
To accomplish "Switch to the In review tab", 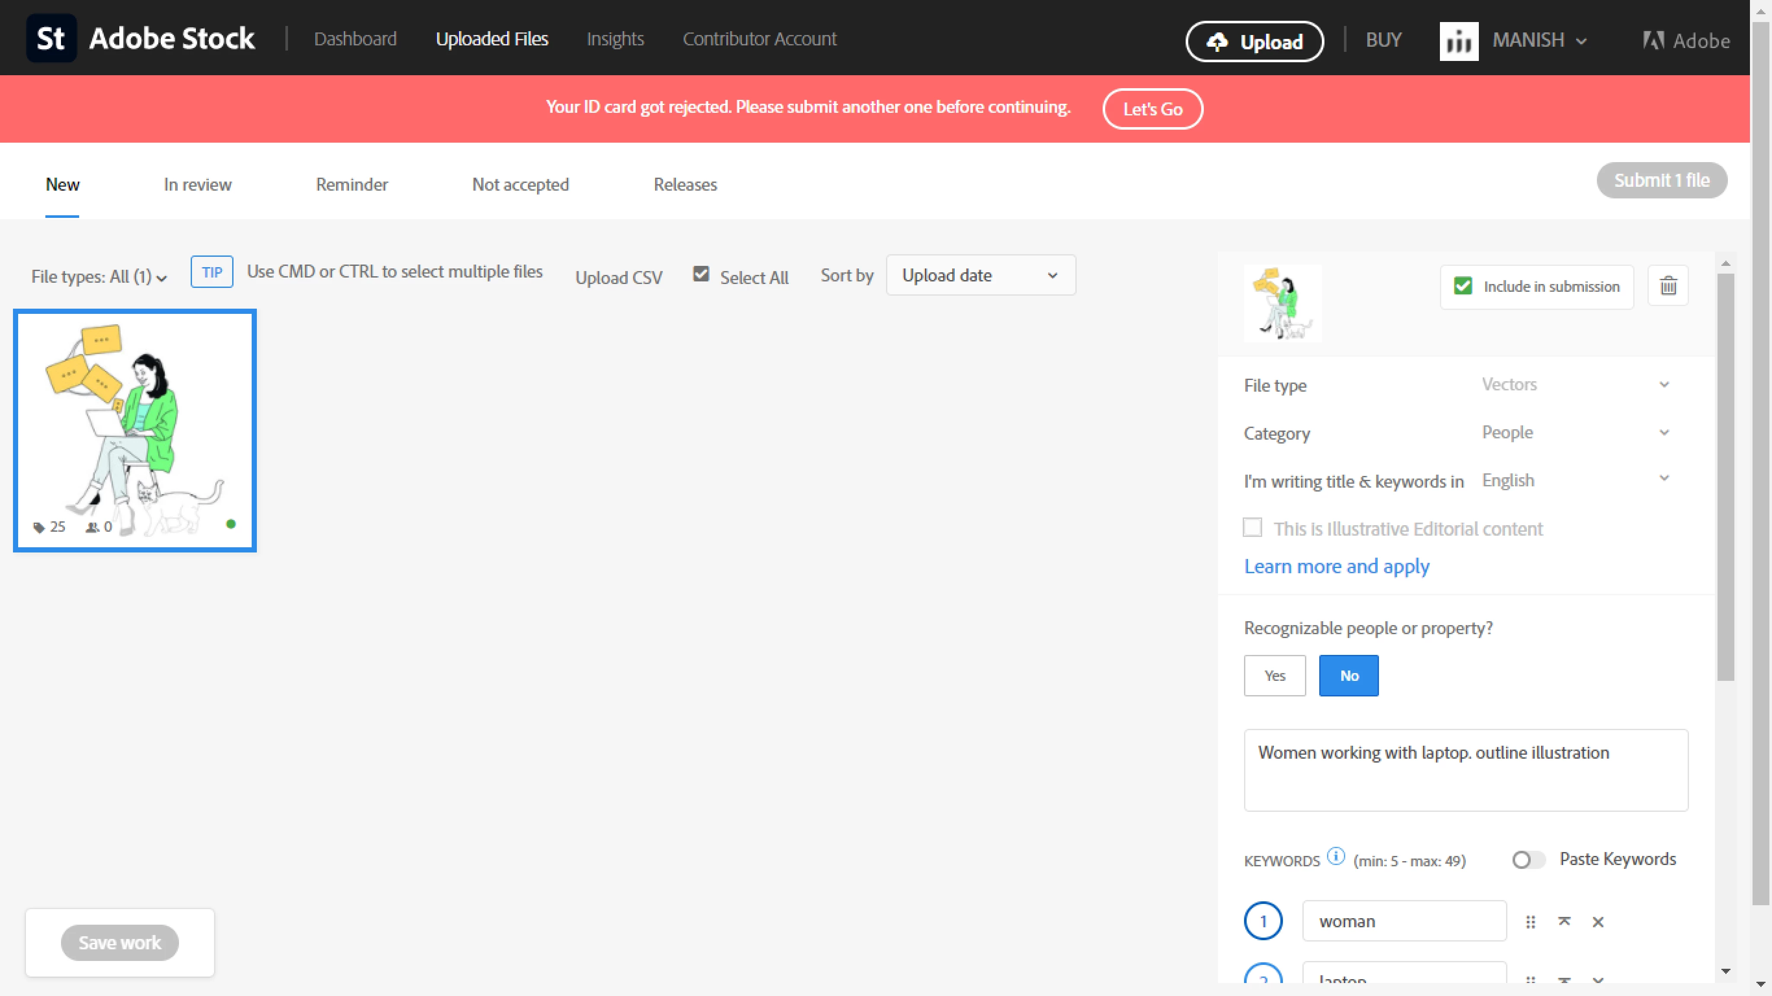I will (x=198, y=184).
